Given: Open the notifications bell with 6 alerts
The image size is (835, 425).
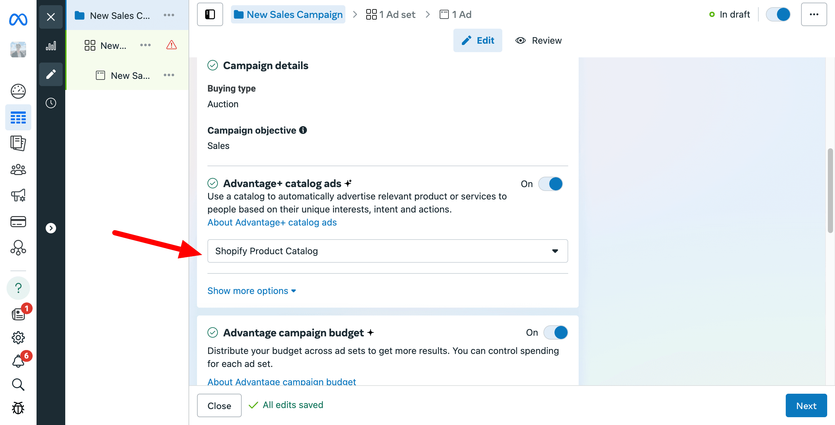Looking at the screenshot, I should (18, 360).
